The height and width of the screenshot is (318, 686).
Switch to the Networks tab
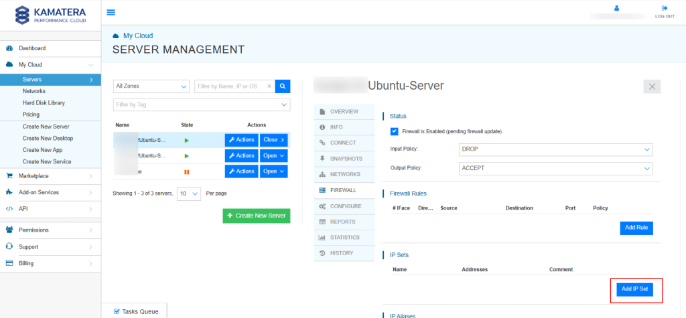point(344,175)
